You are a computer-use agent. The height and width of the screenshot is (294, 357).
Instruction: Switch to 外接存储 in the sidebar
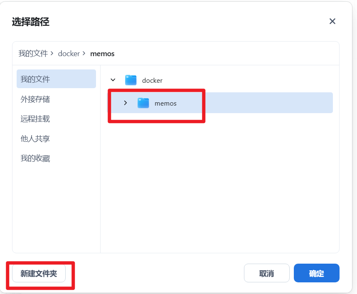(35, 99)
